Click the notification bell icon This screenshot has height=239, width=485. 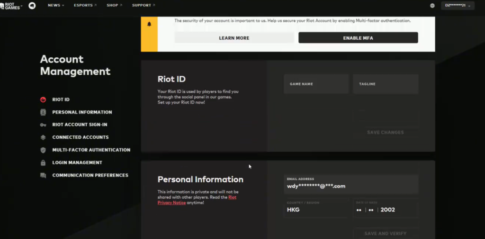(x=149, y=24)
